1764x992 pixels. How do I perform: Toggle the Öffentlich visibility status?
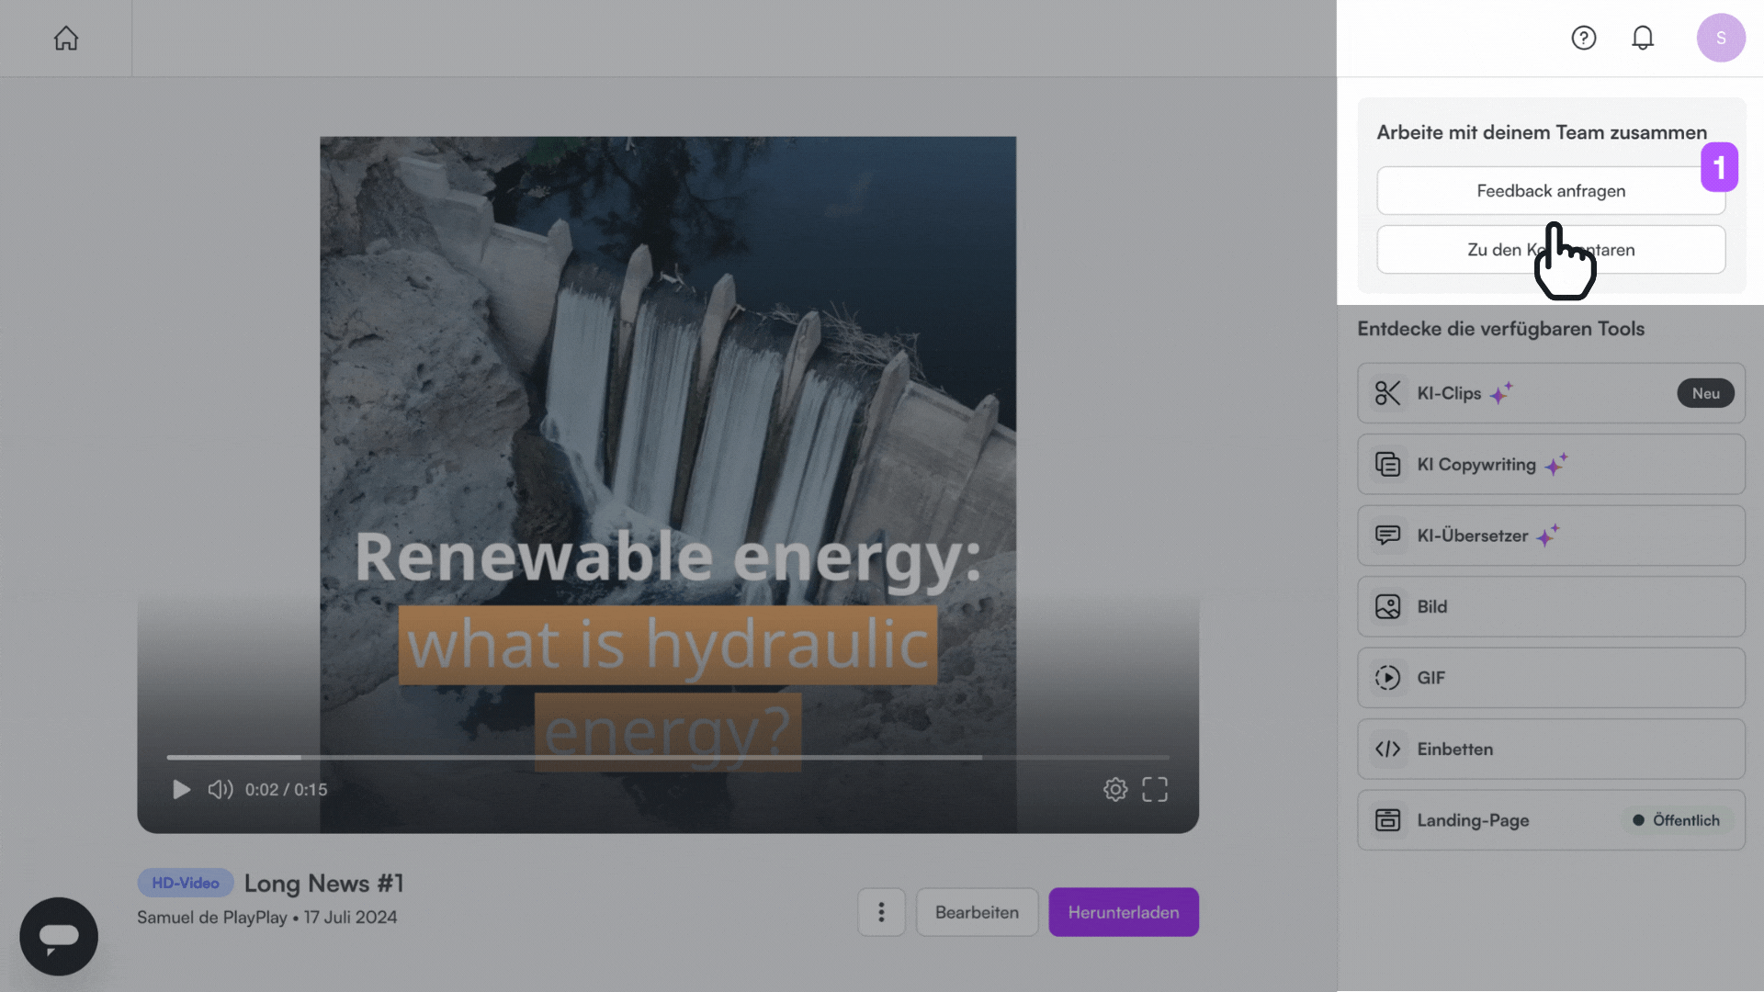(x=1677, y=820)
